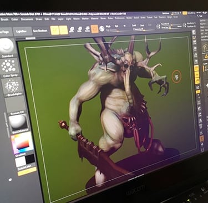Open the Color Spray stroke picker

click(x=9, y=66)
